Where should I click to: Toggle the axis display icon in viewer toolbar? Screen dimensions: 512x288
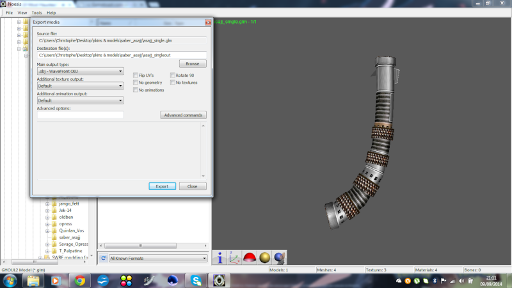(x=234, y=258)
